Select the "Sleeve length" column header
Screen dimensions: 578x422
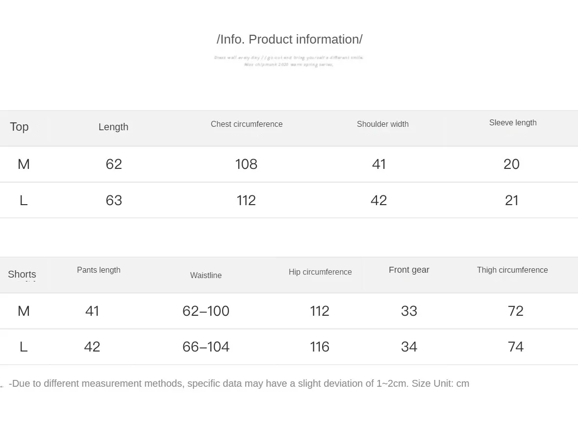click(513, 123)
